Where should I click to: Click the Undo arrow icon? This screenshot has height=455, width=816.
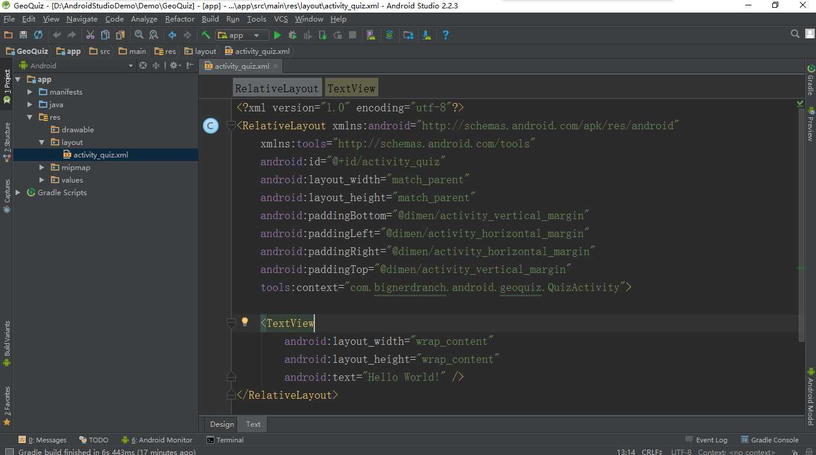coord(57,35)
